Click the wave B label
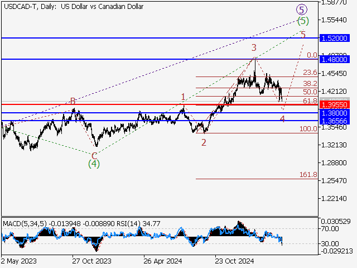This screenshot has height=268, width=357. coord(73,101)
